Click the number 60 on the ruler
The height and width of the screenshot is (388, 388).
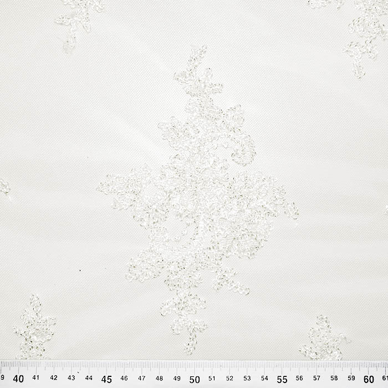click(x=369, y=379)
